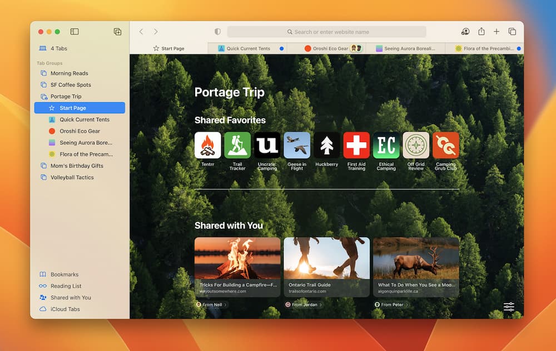Click the Shared Favorites heading
Image resolution: width=556 pixels, height=351 pixels.
[230, 120]
